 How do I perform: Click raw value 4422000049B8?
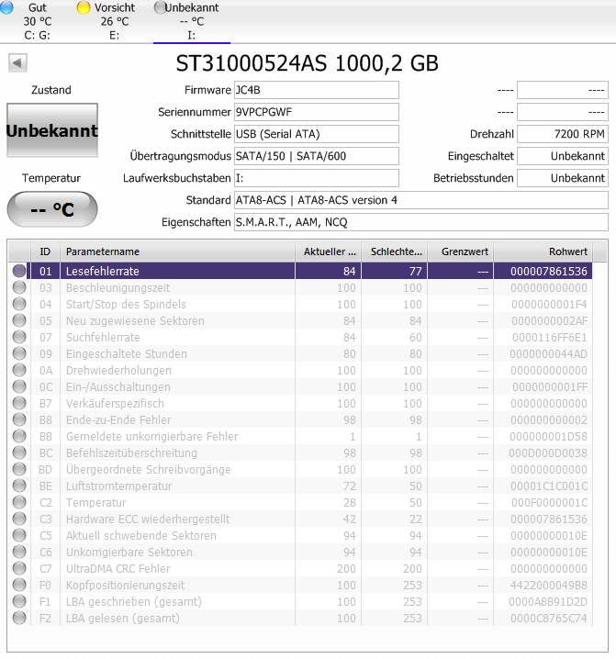coord(549,585)
